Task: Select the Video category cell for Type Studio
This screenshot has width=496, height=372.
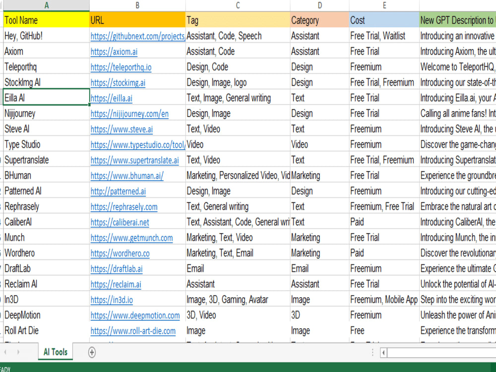Action: [x=319, y=144]
